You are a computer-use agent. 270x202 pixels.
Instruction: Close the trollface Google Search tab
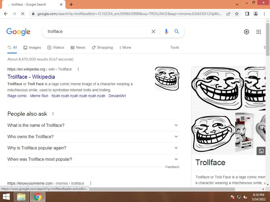61,4
